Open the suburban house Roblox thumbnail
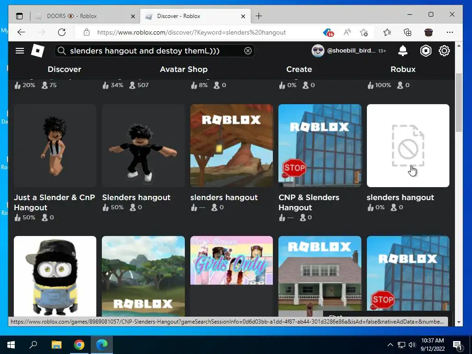This screenshot has width=472, height=354. pyautogui.click(x=320, y=273)
